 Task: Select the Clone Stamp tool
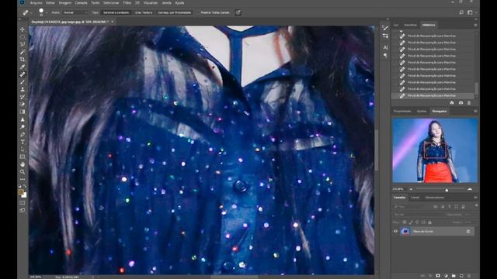[x=23, y=90]
